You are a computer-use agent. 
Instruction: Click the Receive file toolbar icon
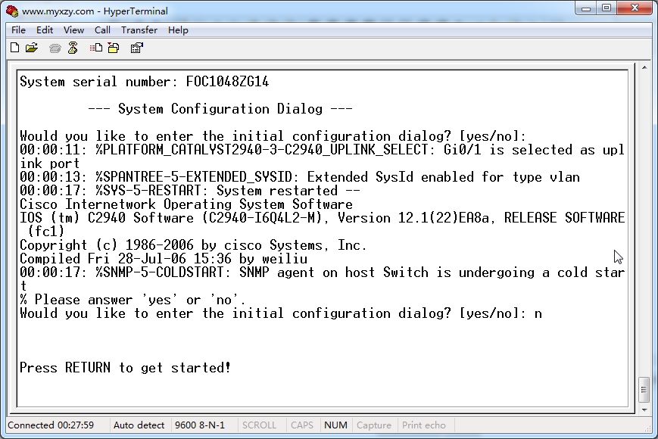[114, 48]
